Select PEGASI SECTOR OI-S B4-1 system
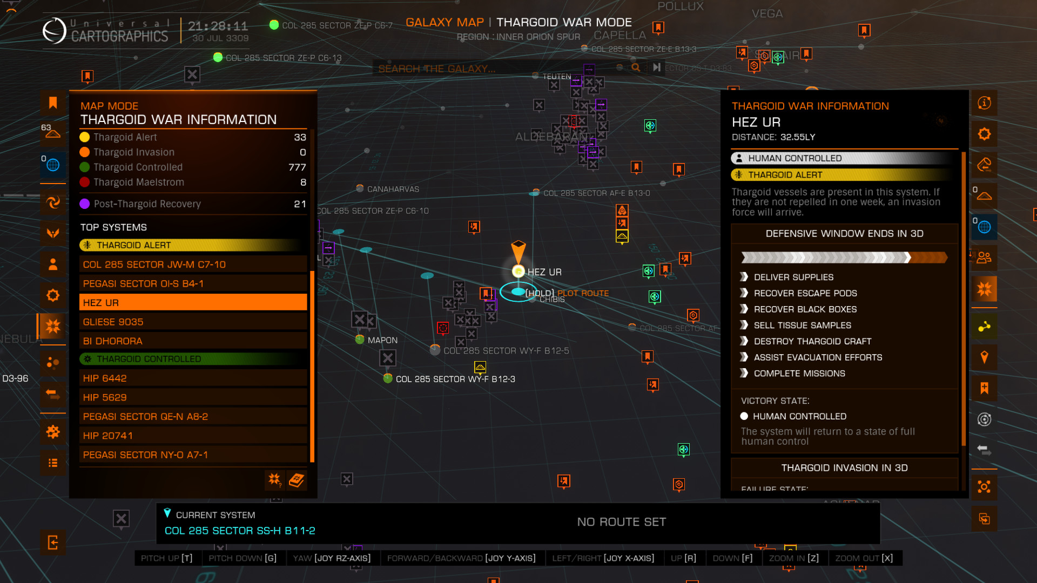 point(193,283)
